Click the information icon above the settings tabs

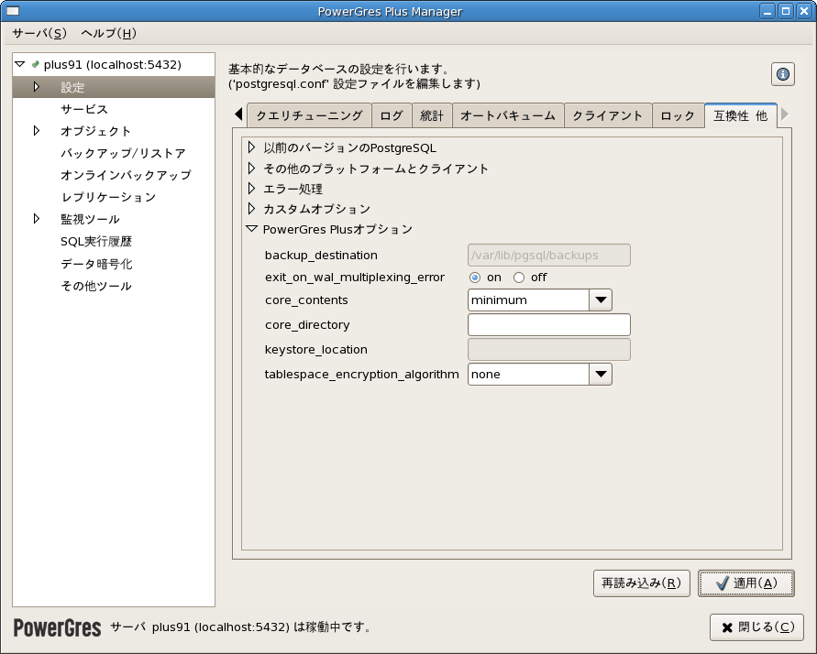(782, 74)
